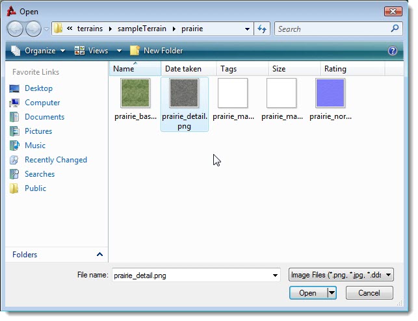The image size is (418, 321).
Task: Sort by Tags column header
Action: (x=242, y=69)
